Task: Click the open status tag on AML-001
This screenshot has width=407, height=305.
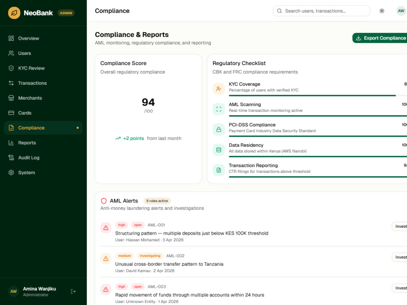Action: pyautogui.click(x=138, y=225)
